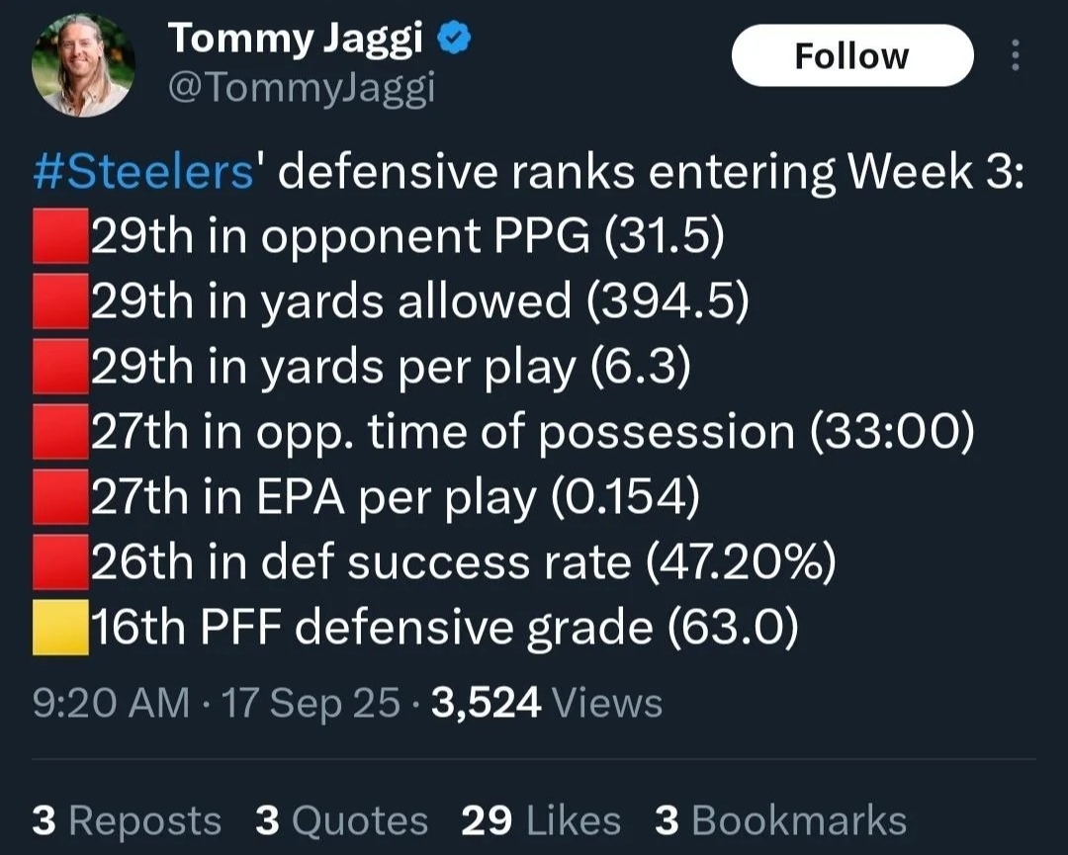View the 3,524 Views count details
This screenshot has width=1068, height=855.
547,703
